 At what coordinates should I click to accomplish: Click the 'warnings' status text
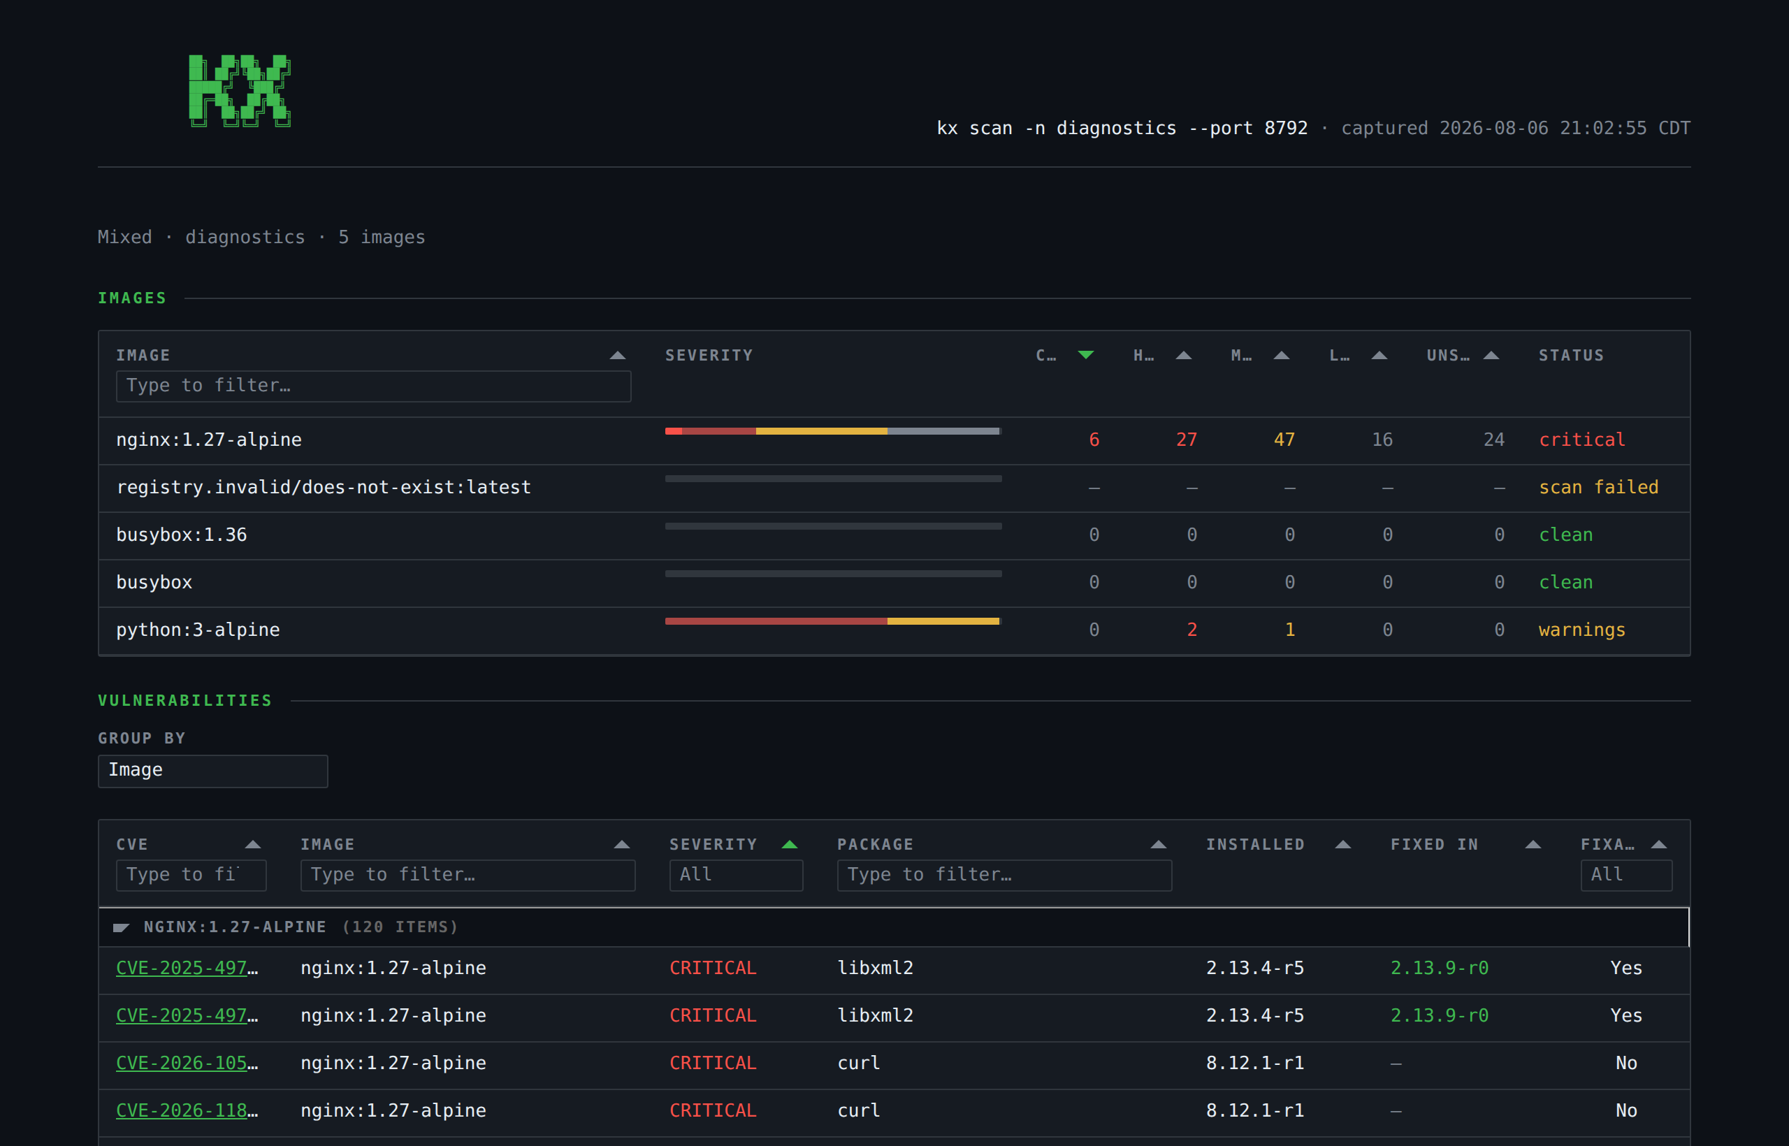[1582, 630]
